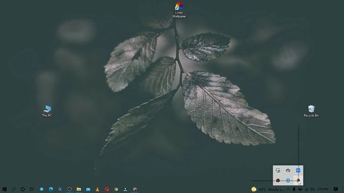Open the Action Center notifications icon

335,189
